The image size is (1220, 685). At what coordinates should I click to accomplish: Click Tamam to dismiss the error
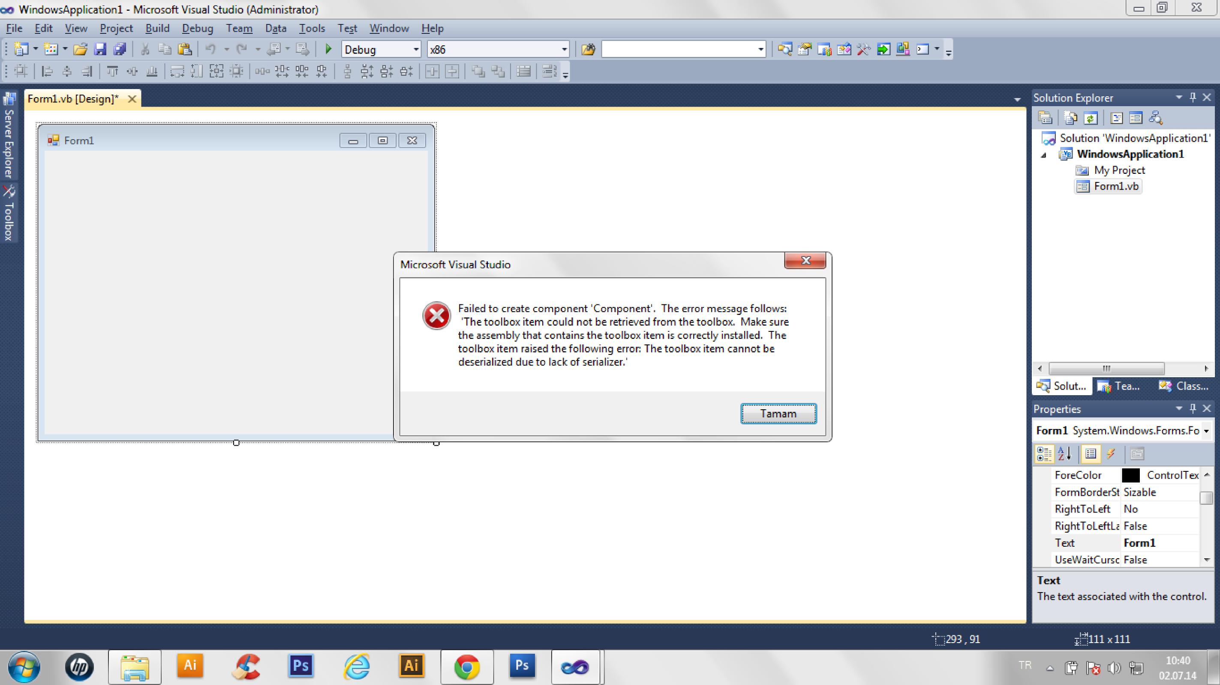778,414
